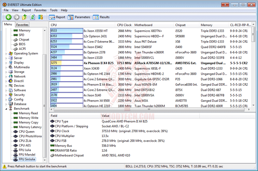This screenshot has height=171, width=258.
Task: Select FPU SinJulia benchmark
Action: tap(27, 159)
